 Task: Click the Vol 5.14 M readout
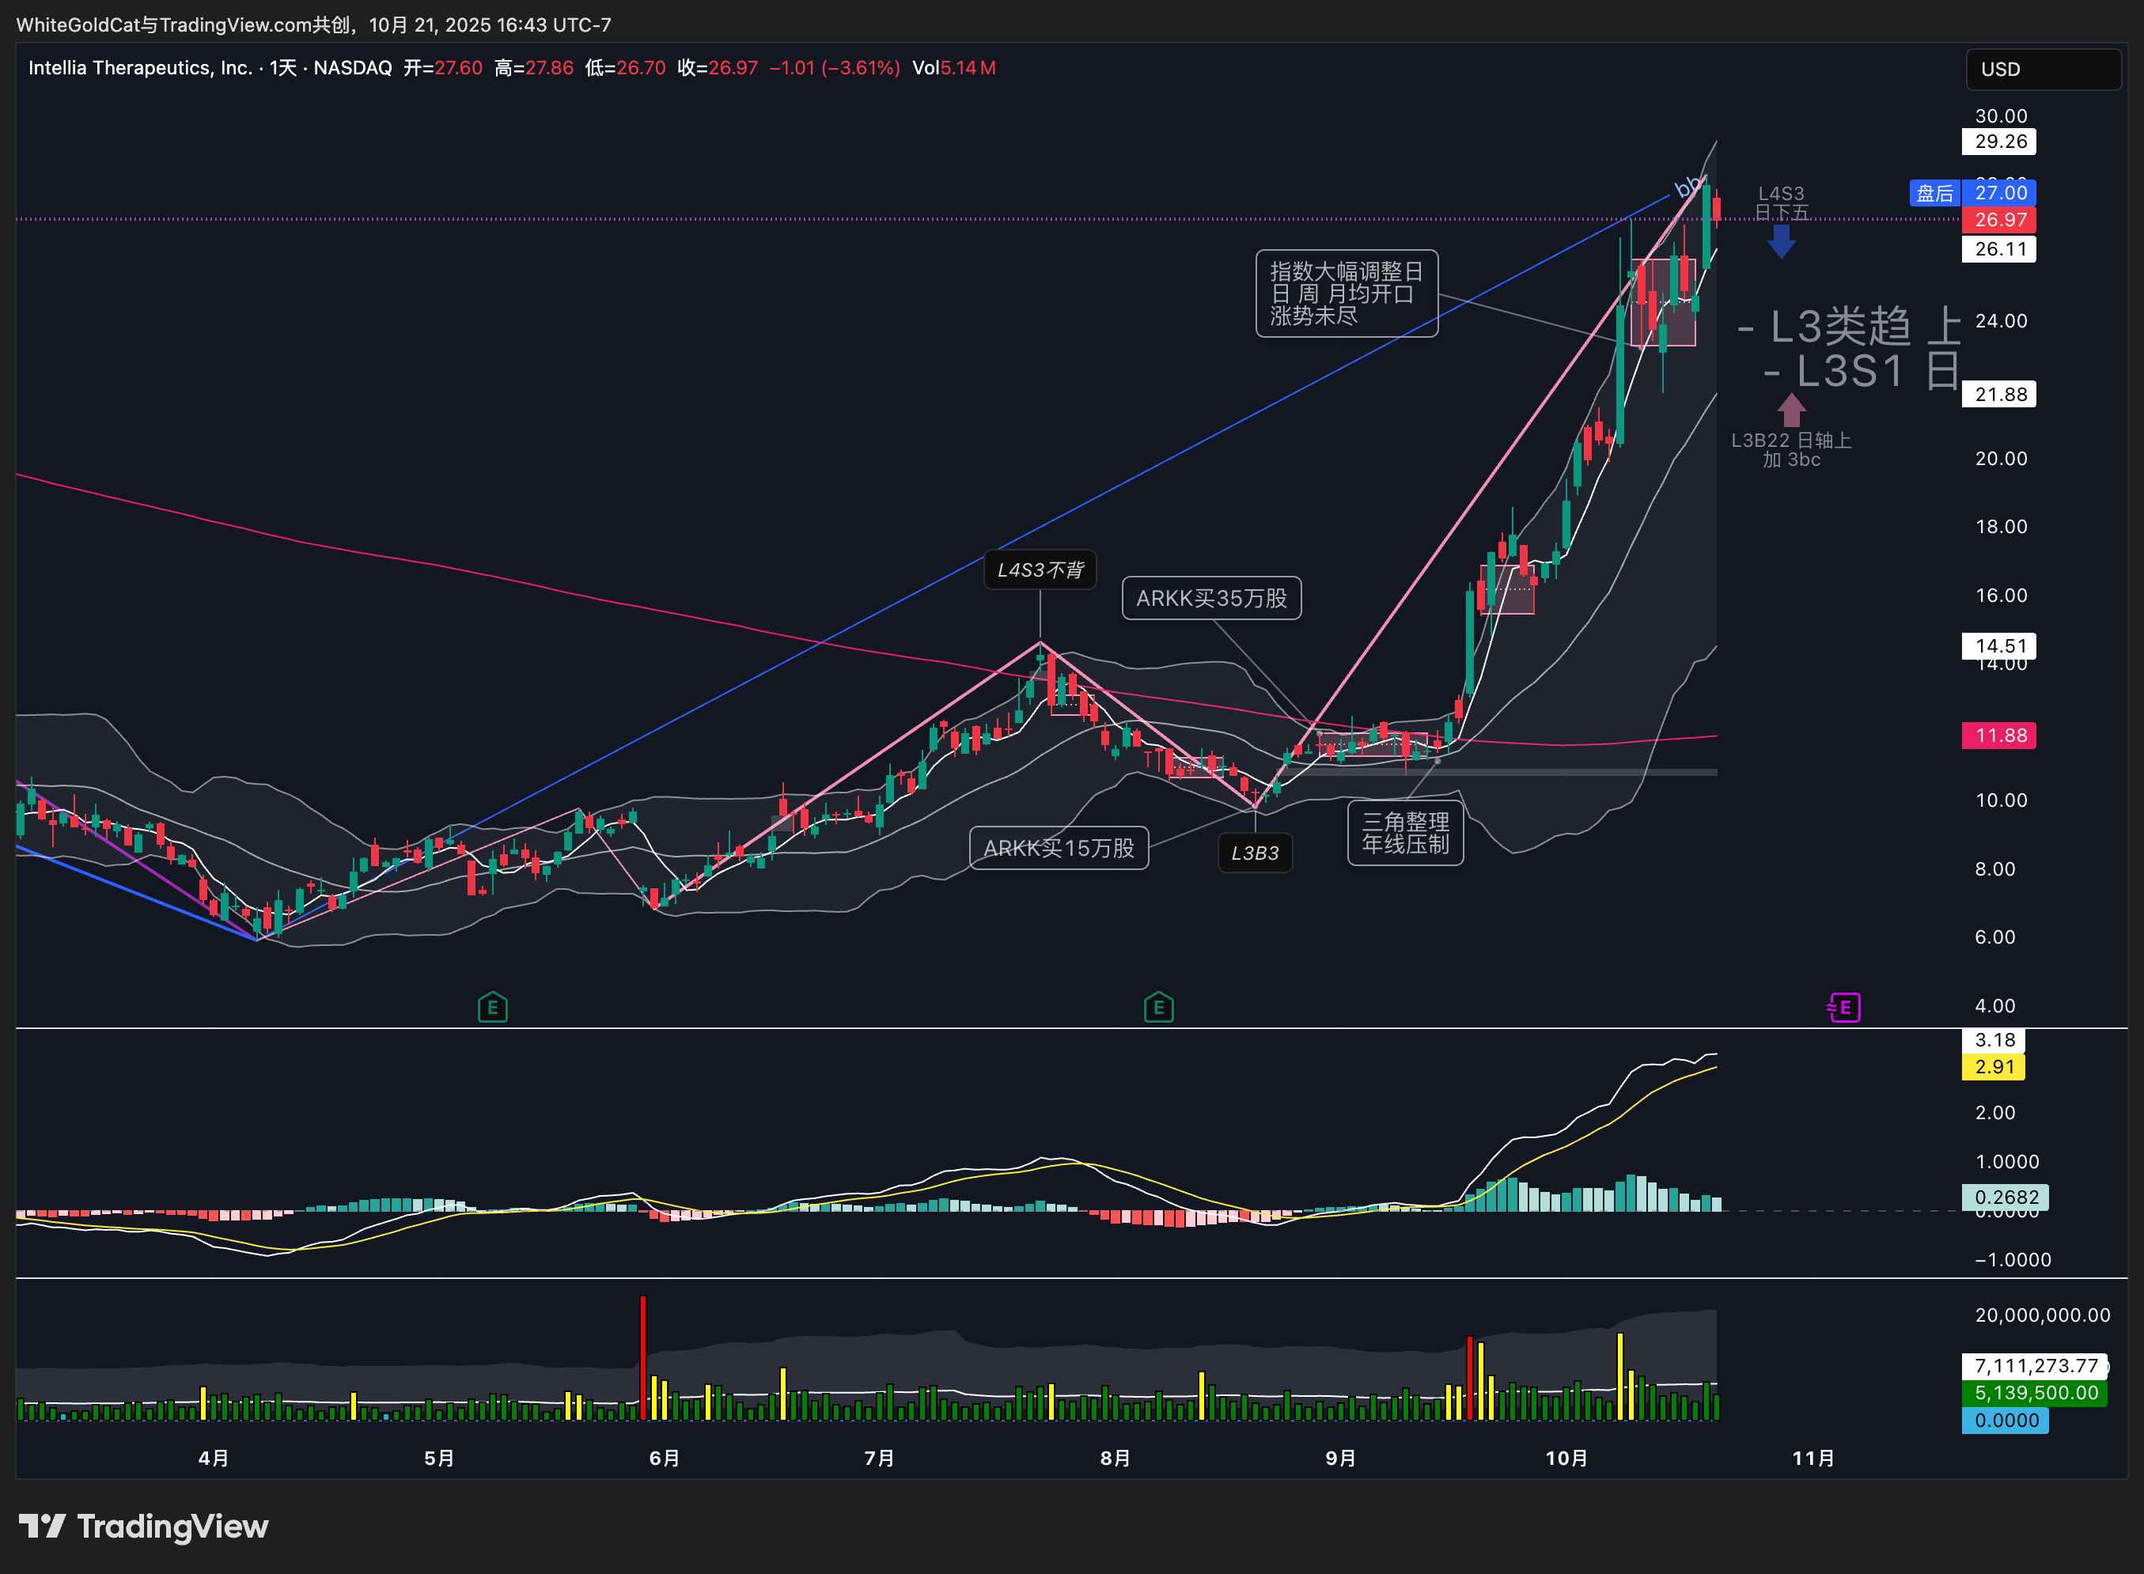[954, 68]
